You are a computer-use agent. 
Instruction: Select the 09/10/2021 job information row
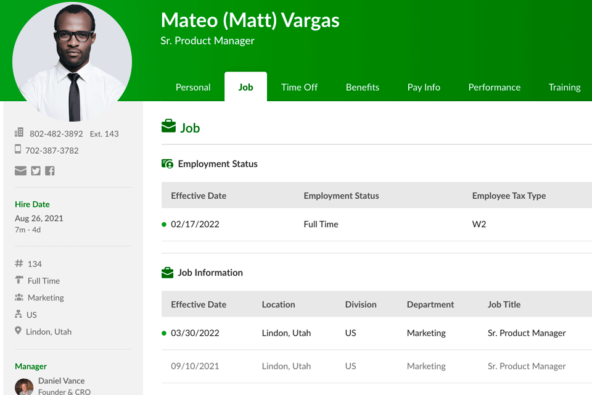370,366
